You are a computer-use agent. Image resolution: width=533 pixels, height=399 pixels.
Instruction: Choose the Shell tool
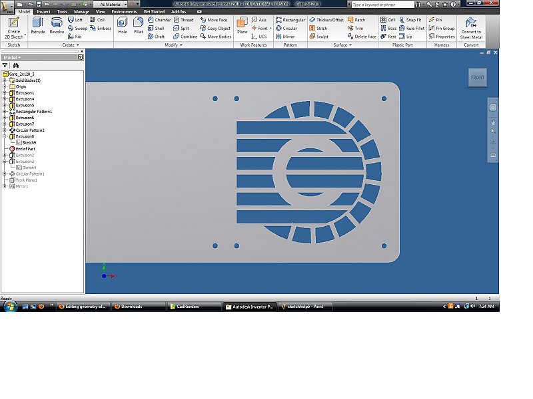156,28
